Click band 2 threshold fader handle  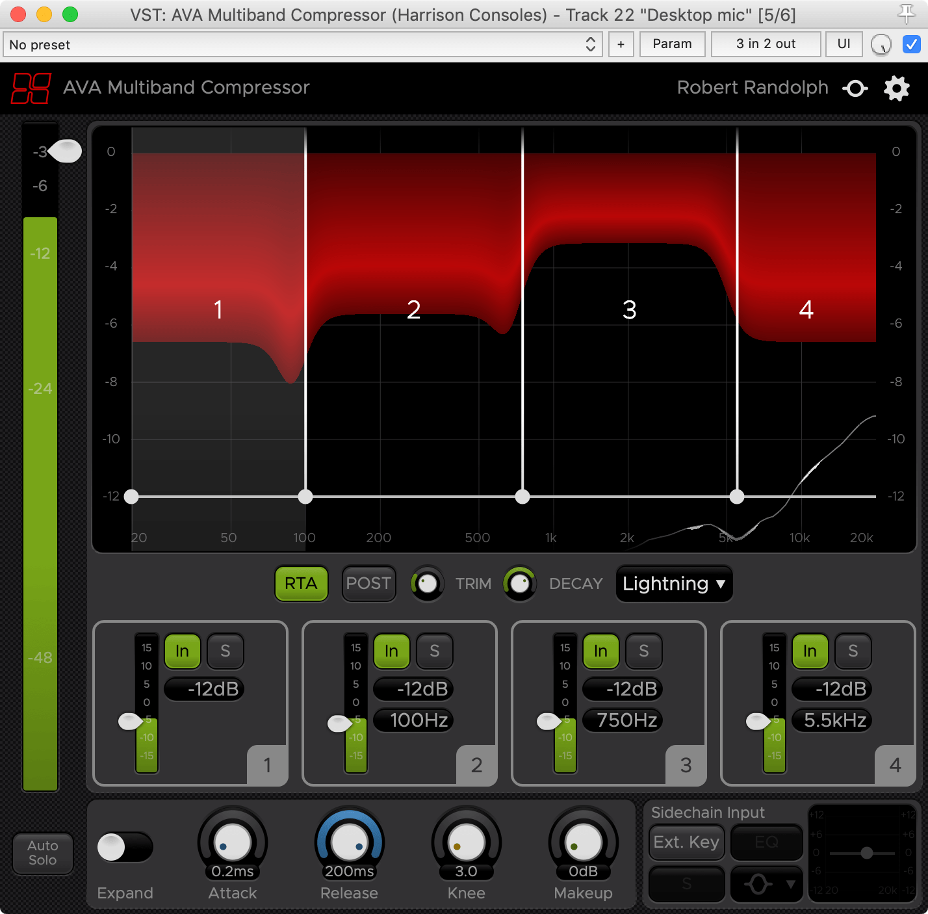pyautogui.click(x=340, y=723)
